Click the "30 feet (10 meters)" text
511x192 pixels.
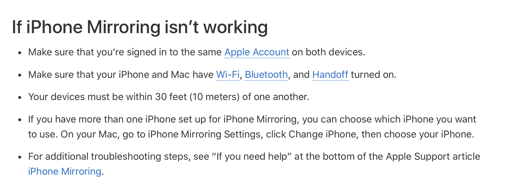tap(197, 97)
